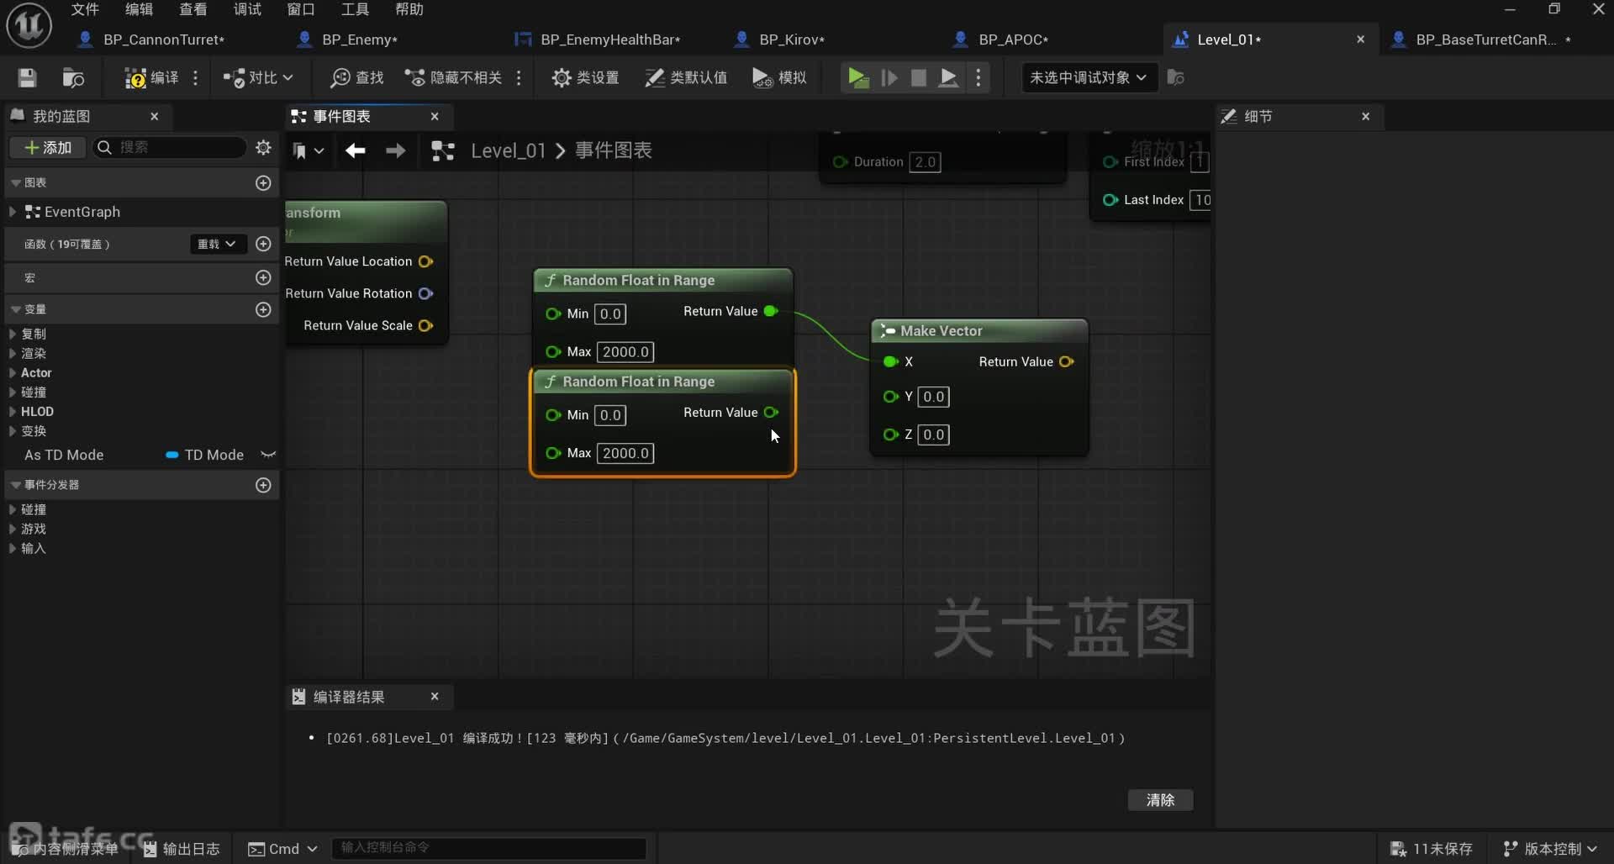Click the save blueprint disk icon

click(x=27, y=78)
